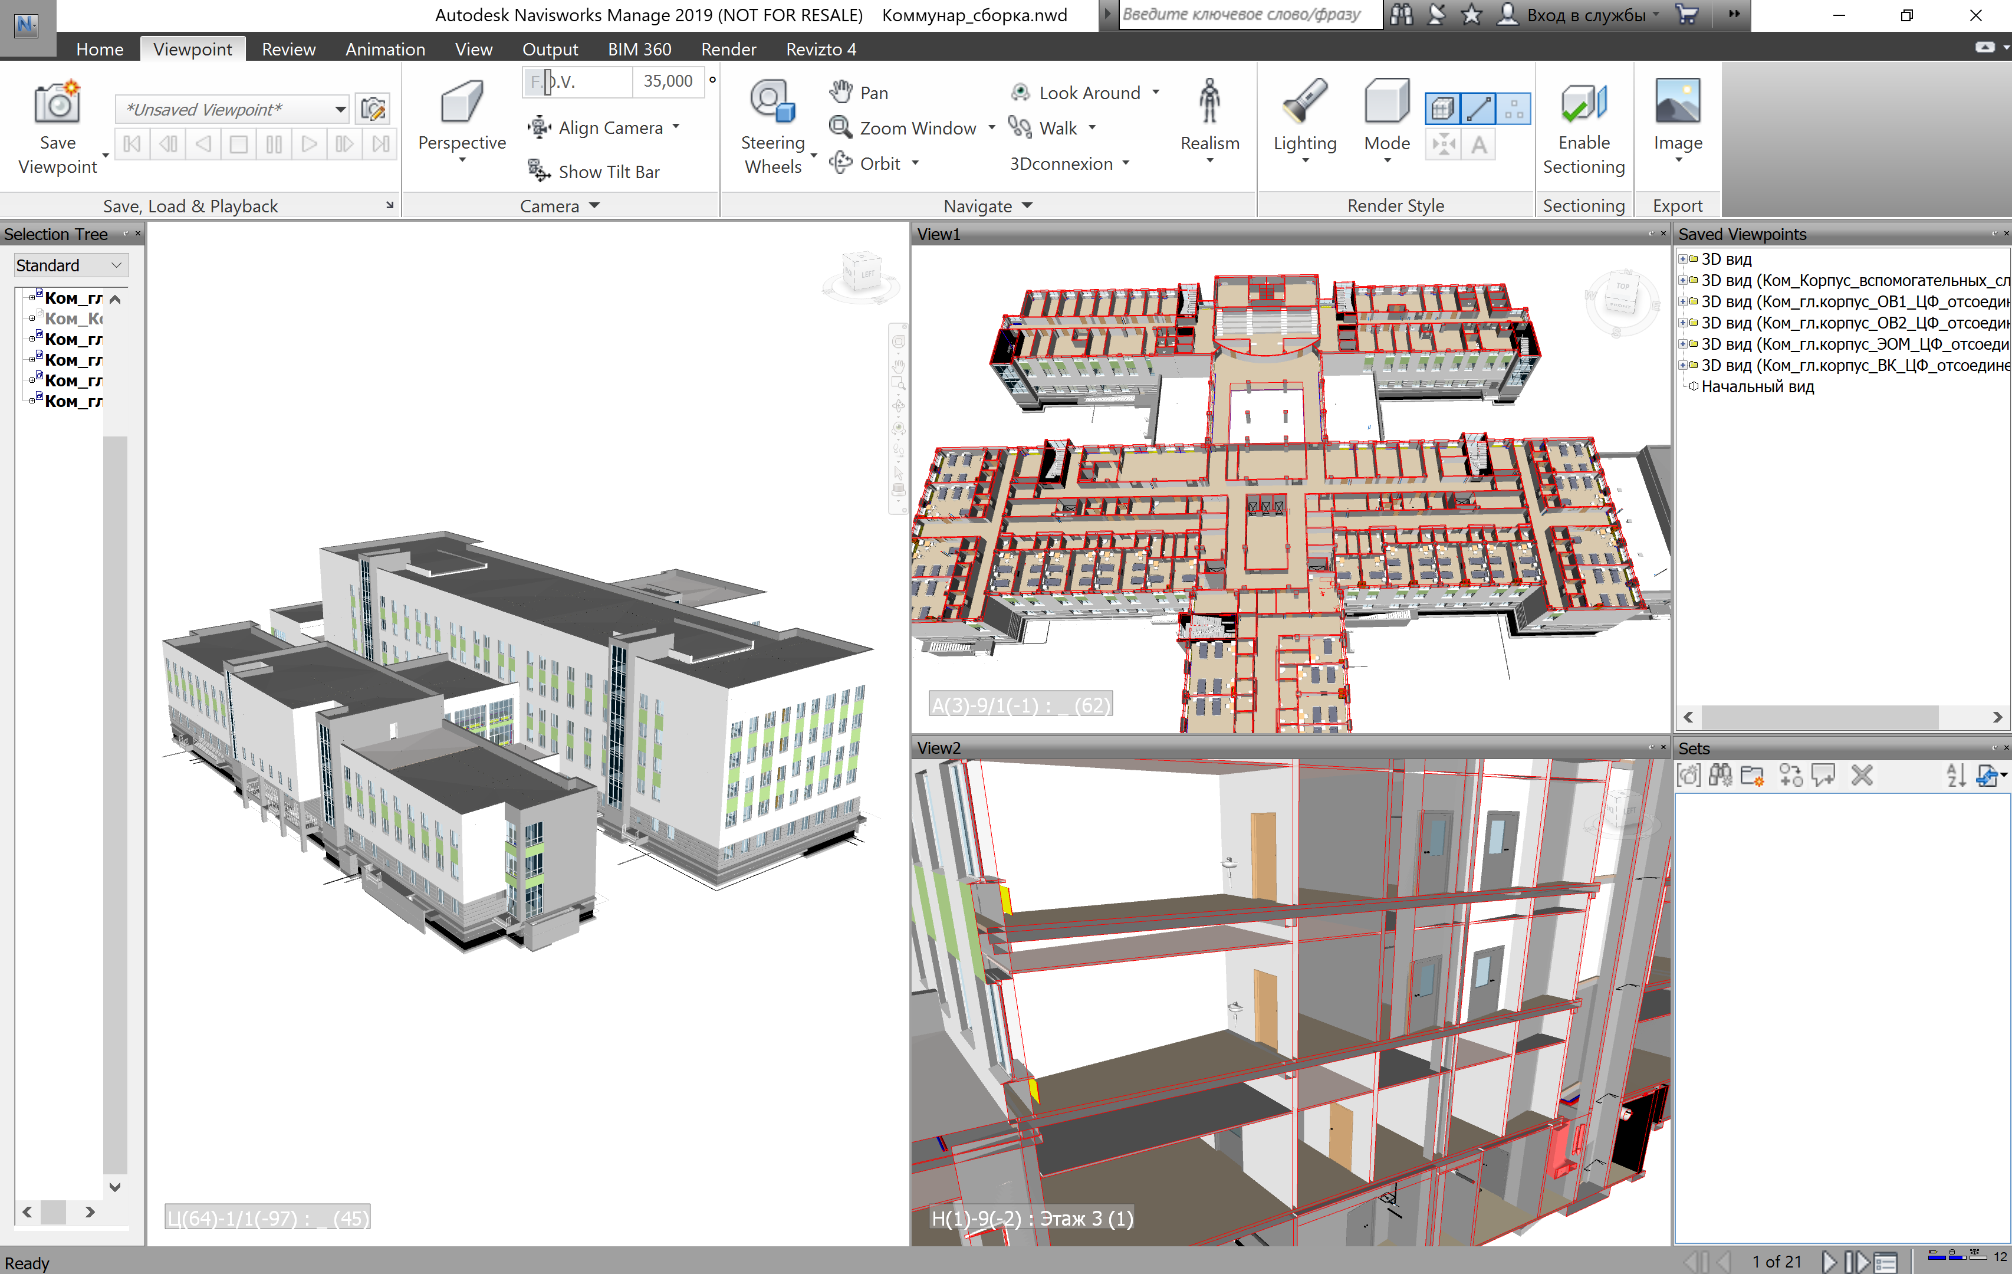2012x1274 pixels.
Task: Click the Stop animation button in ribbon
Action: pyautogui.click(x=238, y=144)
